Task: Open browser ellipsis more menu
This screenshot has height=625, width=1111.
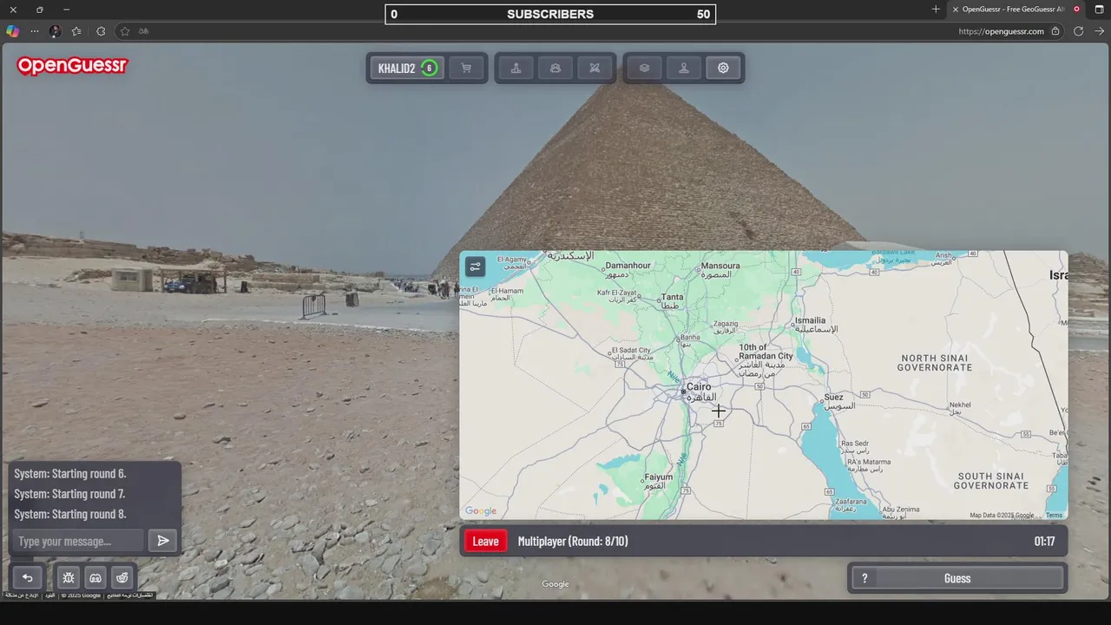Action: coord(35,31)
